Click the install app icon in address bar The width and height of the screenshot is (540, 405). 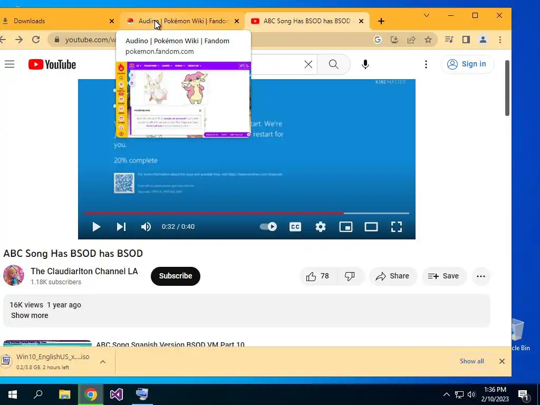click(394, 40)
